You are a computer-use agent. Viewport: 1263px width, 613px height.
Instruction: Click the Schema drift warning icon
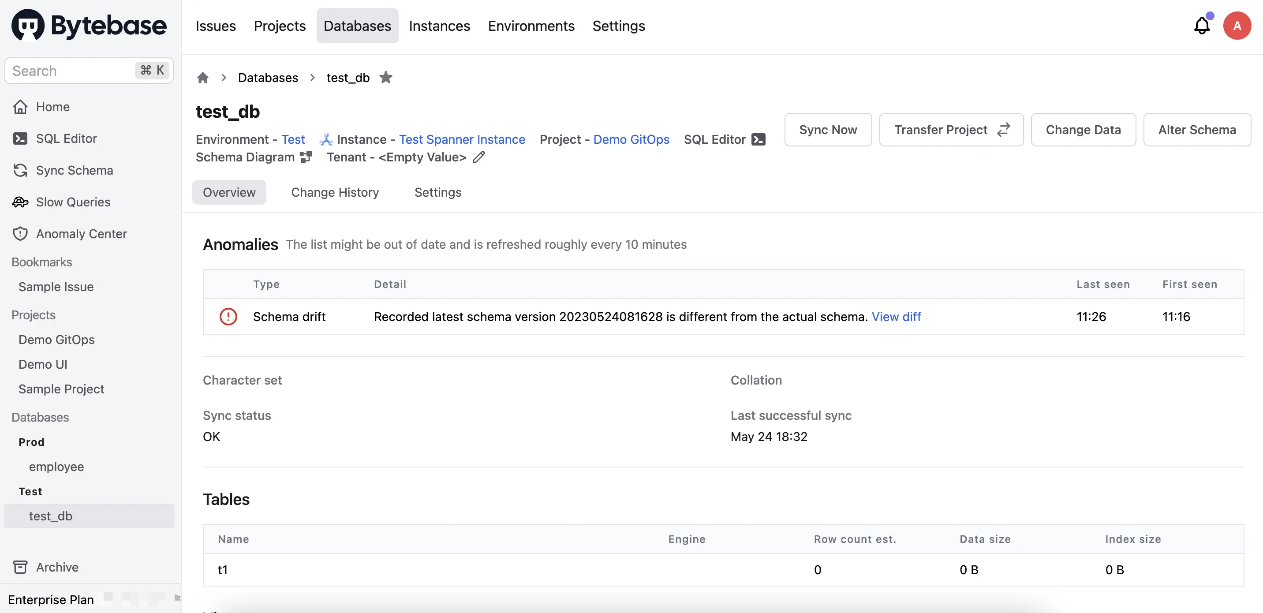coord(228,316)
